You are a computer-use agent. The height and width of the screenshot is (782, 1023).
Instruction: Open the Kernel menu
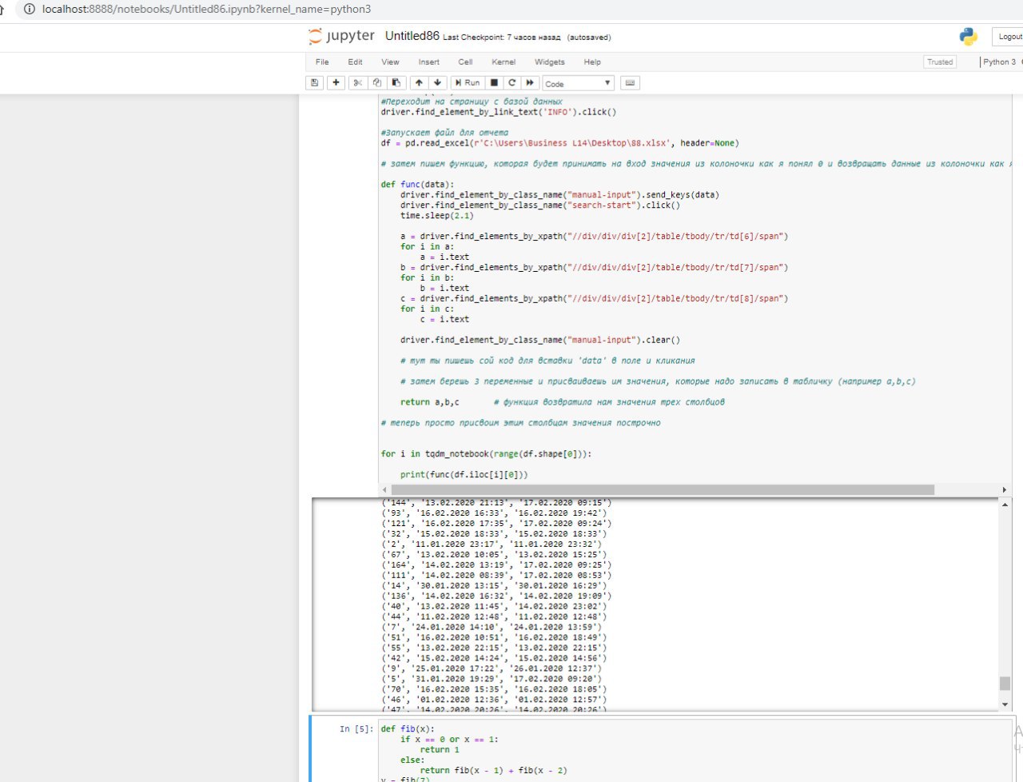tap(504, 62)
